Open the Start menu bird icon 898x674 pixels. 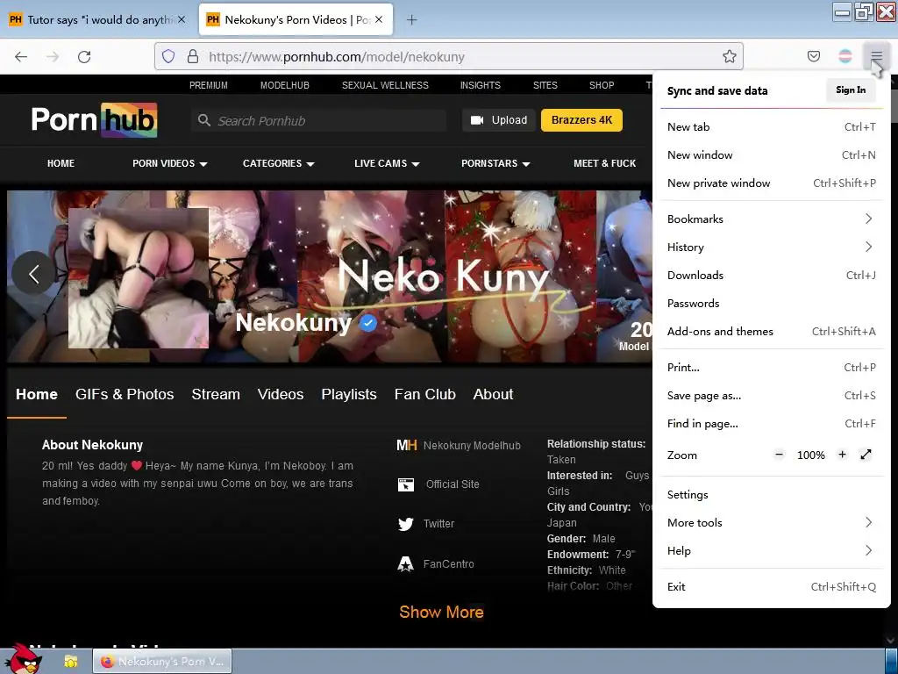24,659
